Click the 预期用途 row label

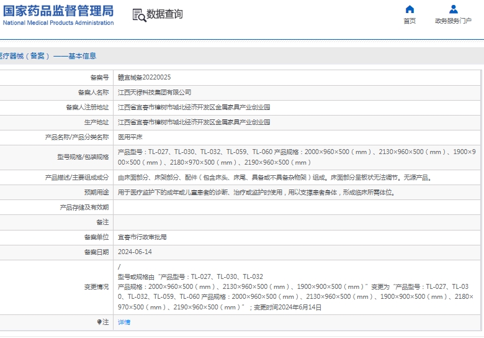coord(96,193)
